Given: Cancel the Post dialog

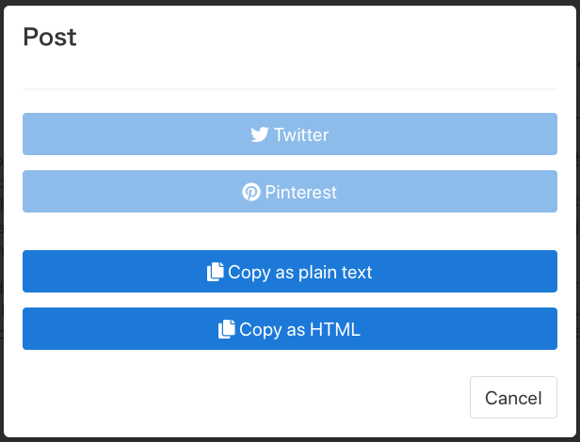Looking at the screenshot, I should [513, 397].
